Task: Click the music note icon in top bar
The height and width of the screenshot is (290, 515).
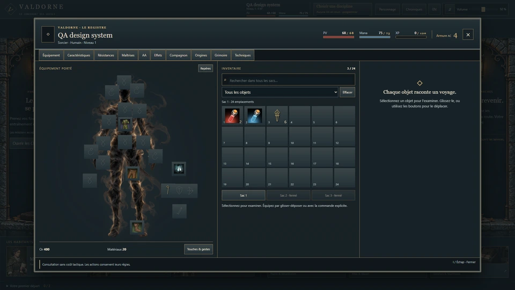Action: pos(450,9)
